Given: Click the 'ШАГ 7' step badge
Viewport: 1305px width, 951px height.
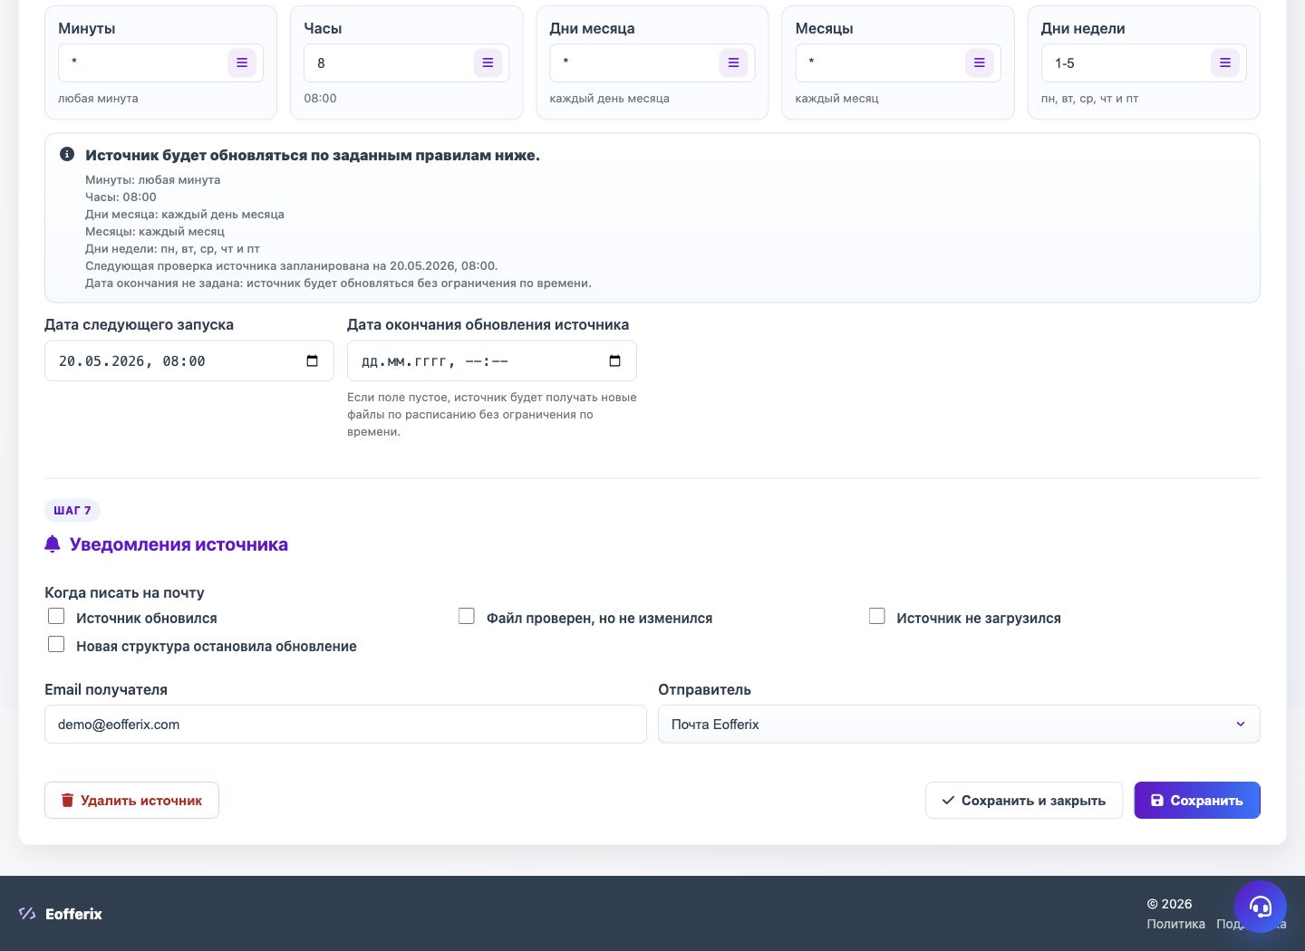Looking at the screenshot, I should point(72,510).
